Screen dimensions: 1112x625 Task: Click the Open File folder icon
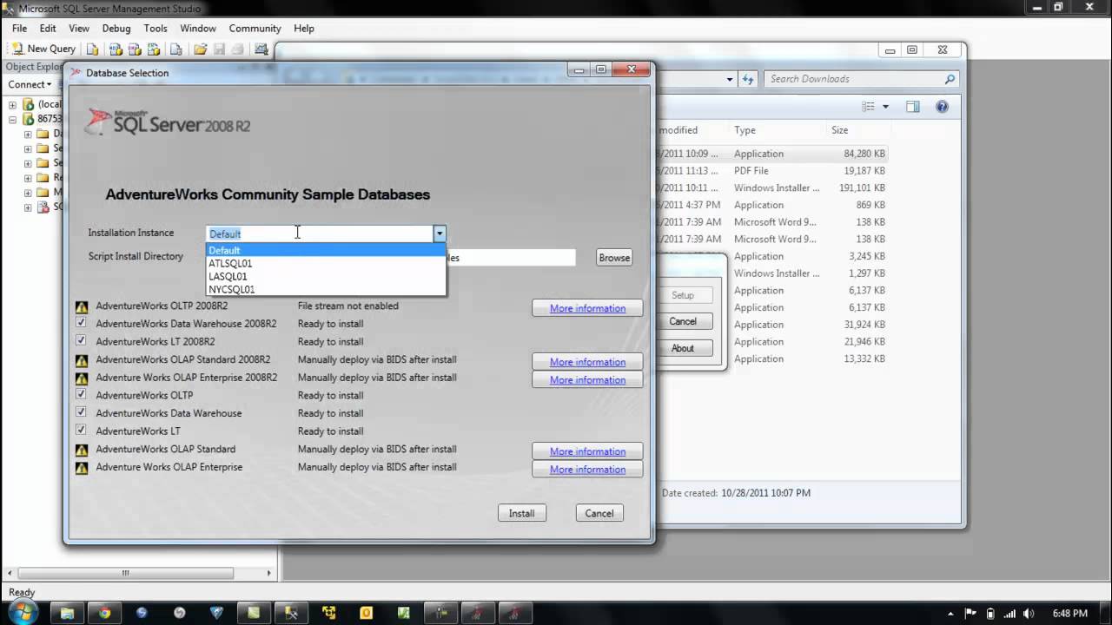[200, 49]
